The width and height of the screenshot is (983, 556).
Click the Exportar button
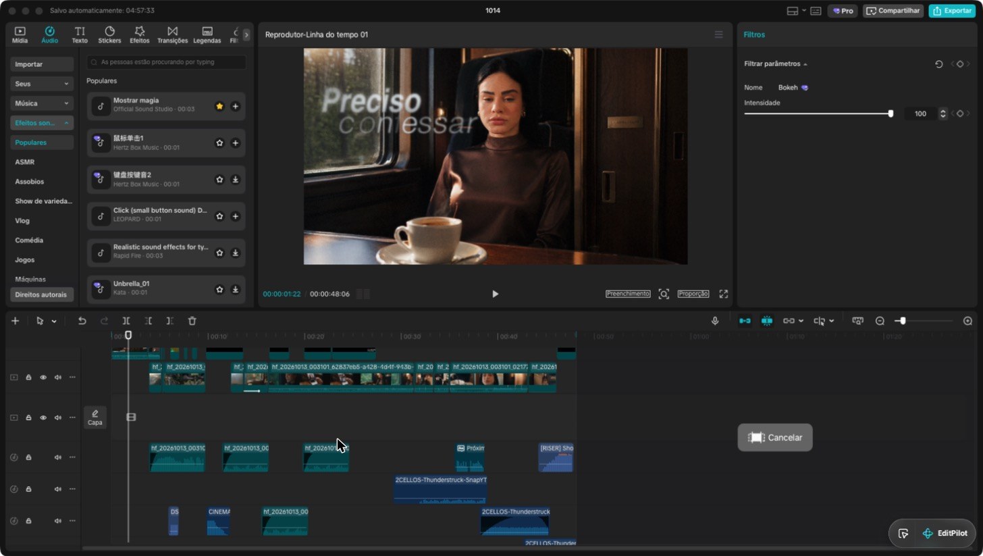[x=952, y=11]
